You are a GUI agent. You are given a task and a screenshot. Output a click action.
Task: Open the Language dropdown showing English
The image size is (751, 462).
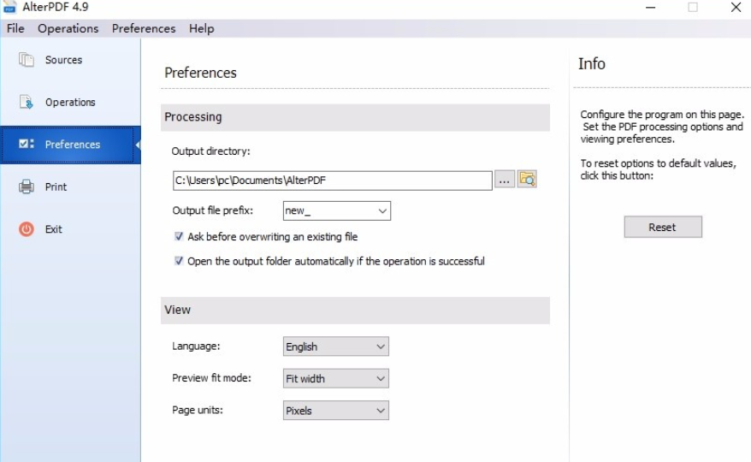336,346
